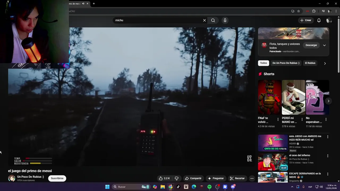Open 'este JUEGO con AMIGOS' video thumbnail
Screen dimensions: 340x191
pyautogui.click(x=273, y=143)
